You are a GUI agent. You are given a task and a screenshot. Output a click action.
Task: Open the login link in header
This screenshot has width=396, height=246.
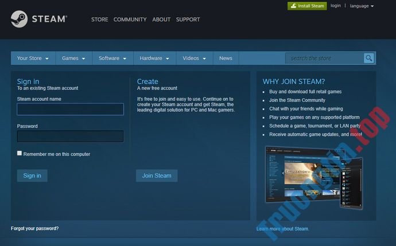(335, 6)
